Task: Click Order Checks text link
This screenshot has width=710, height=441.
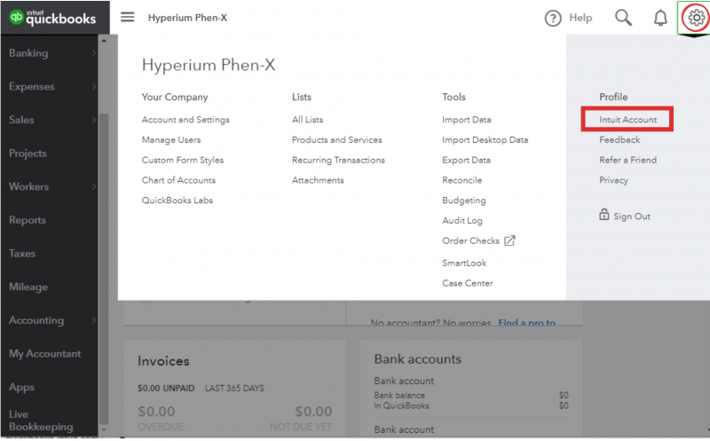Action: click(470, 240)
